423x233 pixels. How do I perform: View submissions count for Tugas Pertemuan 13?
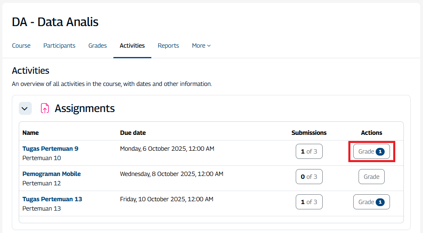[309, 202]
